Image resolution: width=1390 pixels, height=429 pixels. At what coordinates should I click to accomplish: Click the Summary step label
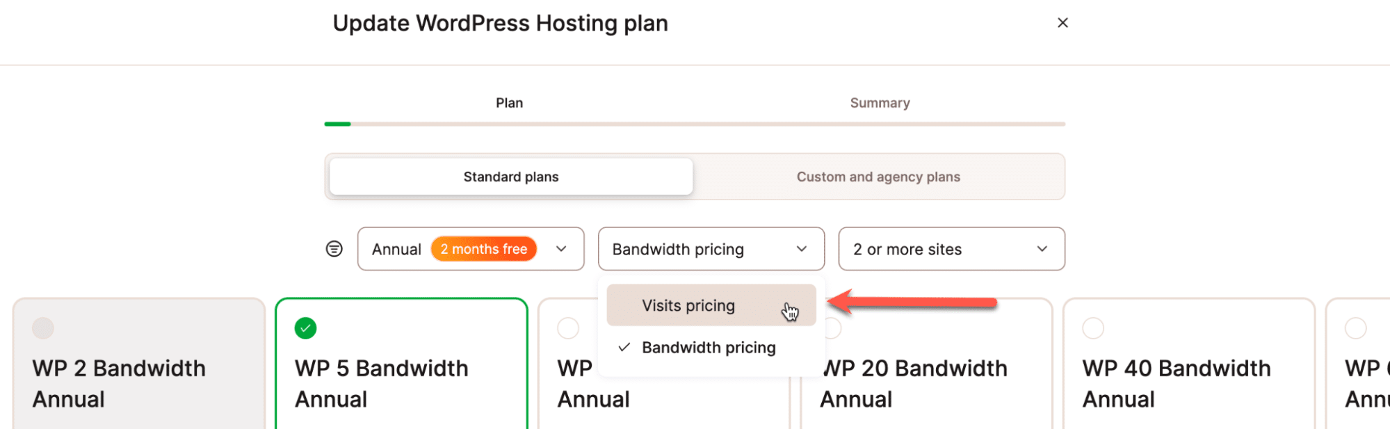pos(879,102)
